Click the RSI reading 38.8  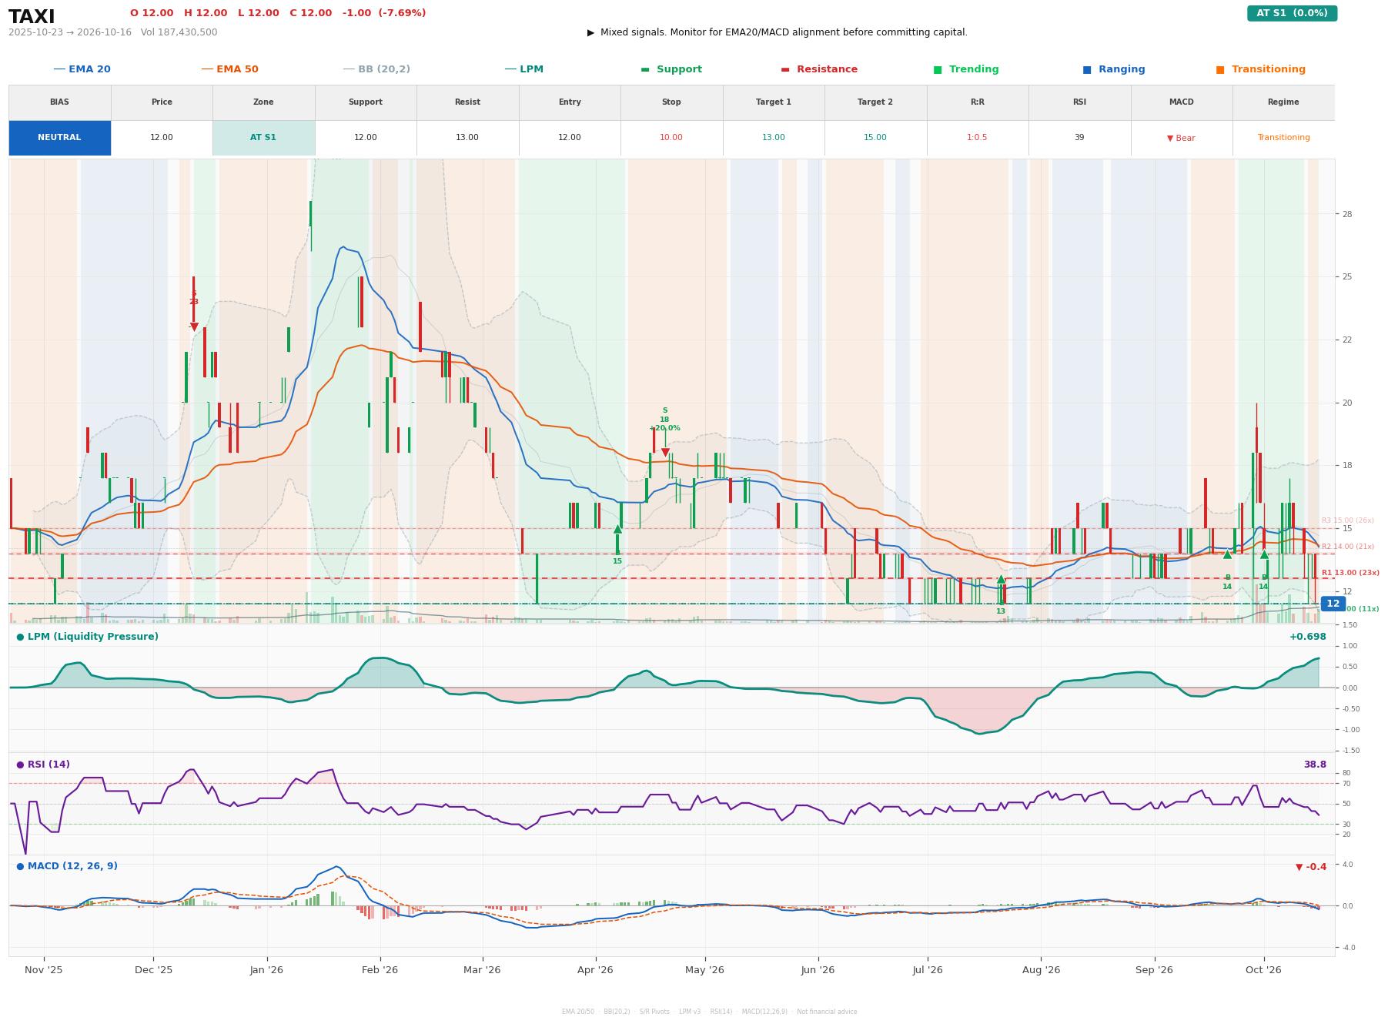pos(1315,765)
